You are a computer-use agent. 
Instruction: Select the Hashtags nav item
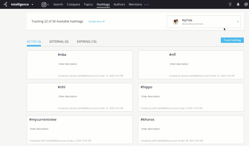pyautogui.click(x=103, y=4)
